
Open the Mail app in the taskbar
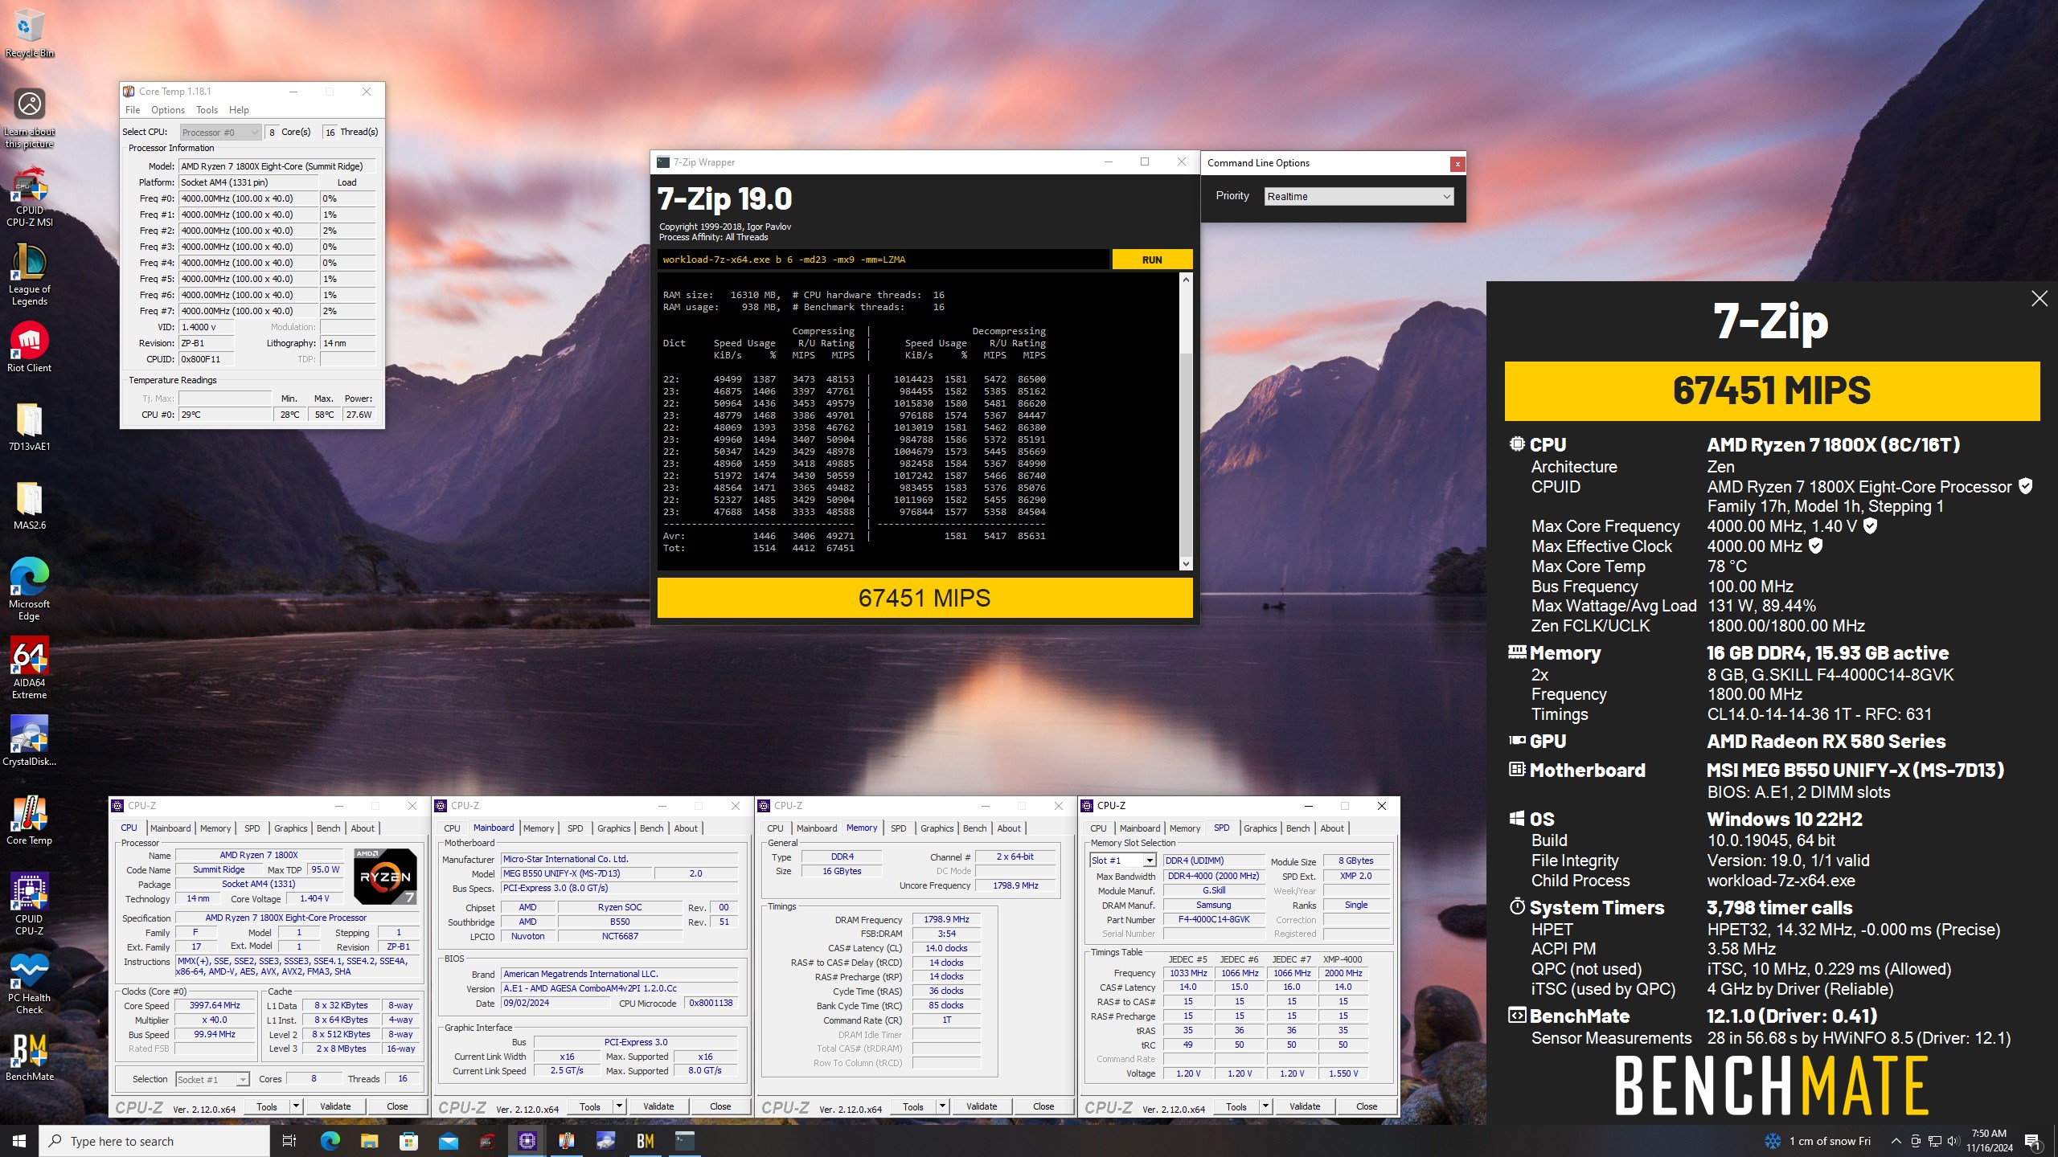click(448, 1141)
